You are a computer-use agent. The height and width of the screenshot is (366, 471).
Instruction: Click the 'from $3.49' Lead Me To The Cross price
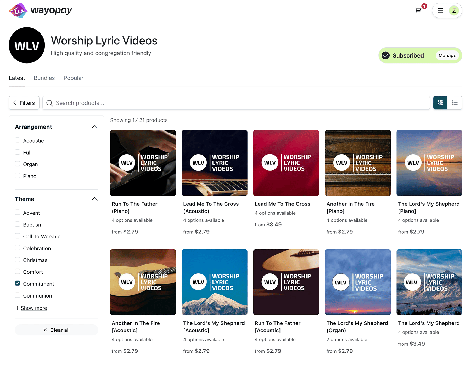click(268, 225)
